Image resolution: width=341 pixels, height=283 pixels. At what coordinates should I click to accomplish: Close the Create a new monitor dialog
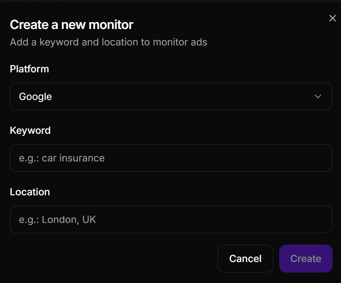click(x=332, y=19)
